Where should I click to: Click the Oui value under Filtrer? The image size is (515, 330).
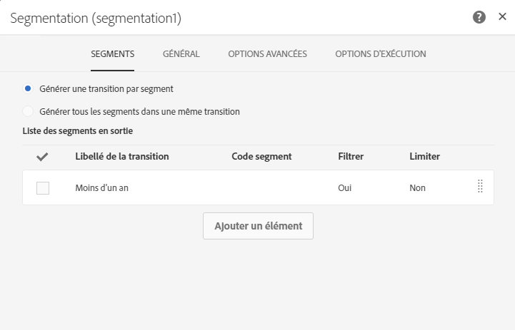(345, 188)
